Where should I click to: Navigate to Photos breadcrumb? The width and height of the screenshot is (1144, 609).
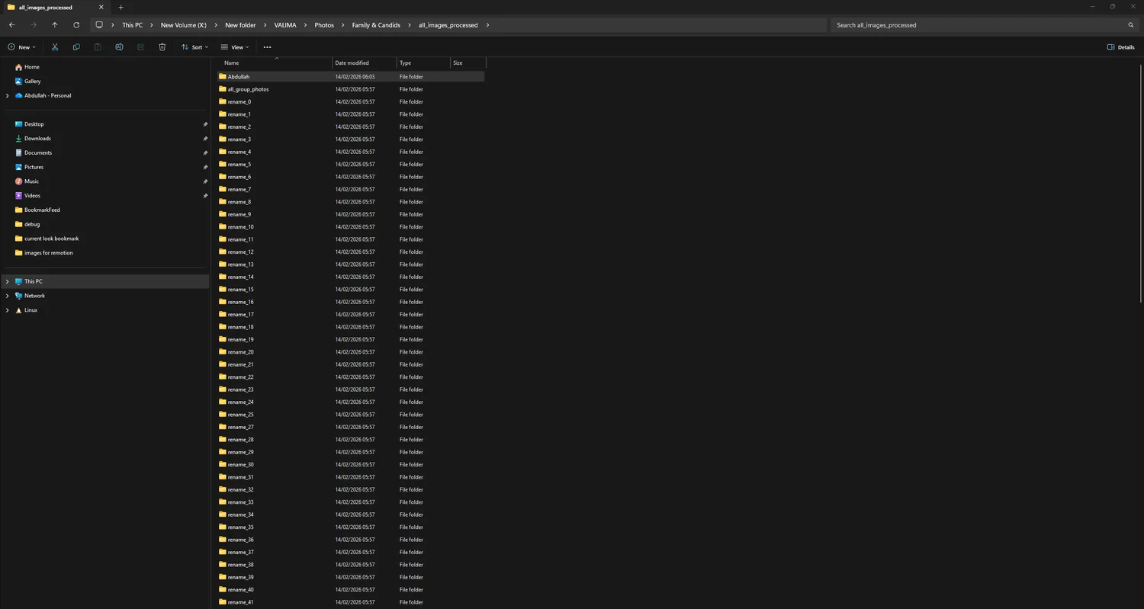coord(324,25)
